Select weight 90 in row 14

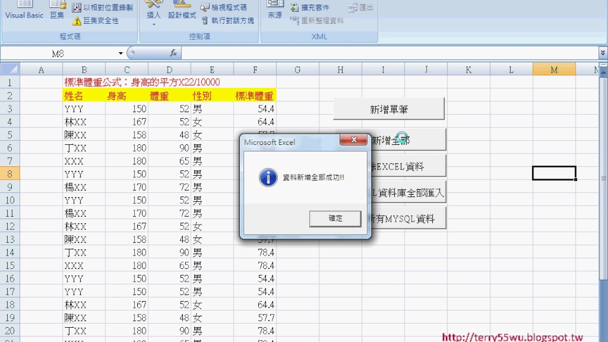pos(170,252)
